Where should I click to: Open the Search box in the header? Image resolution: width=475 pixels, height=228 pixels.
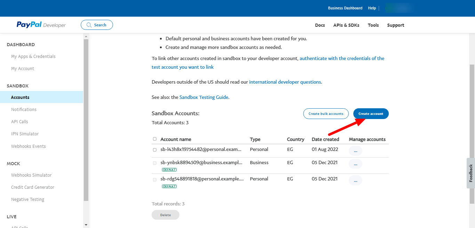[97, 25]
